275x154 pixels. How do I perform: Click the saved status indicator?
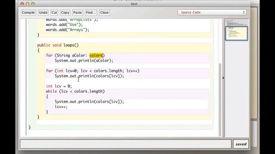(x=241, y=144)
